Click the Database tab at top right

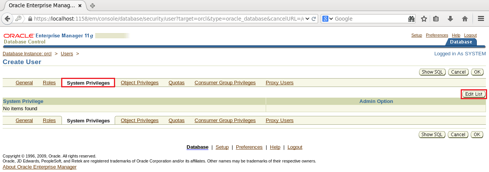point(461,42)
